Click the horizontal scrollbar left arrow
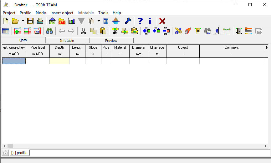271x163 pixels. coord(5,146)
